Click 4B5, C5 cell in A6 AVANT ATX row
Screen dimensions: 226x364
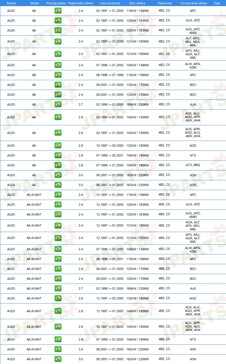coord(164,339)
